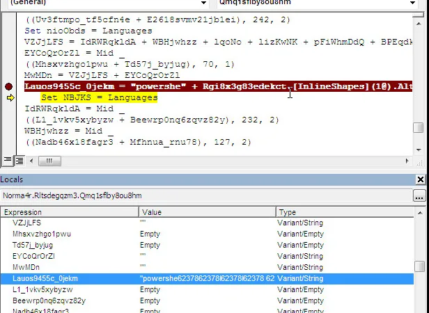429x313 pixels.
Task: Click the Expression column header
Action: tap(70, 212)
